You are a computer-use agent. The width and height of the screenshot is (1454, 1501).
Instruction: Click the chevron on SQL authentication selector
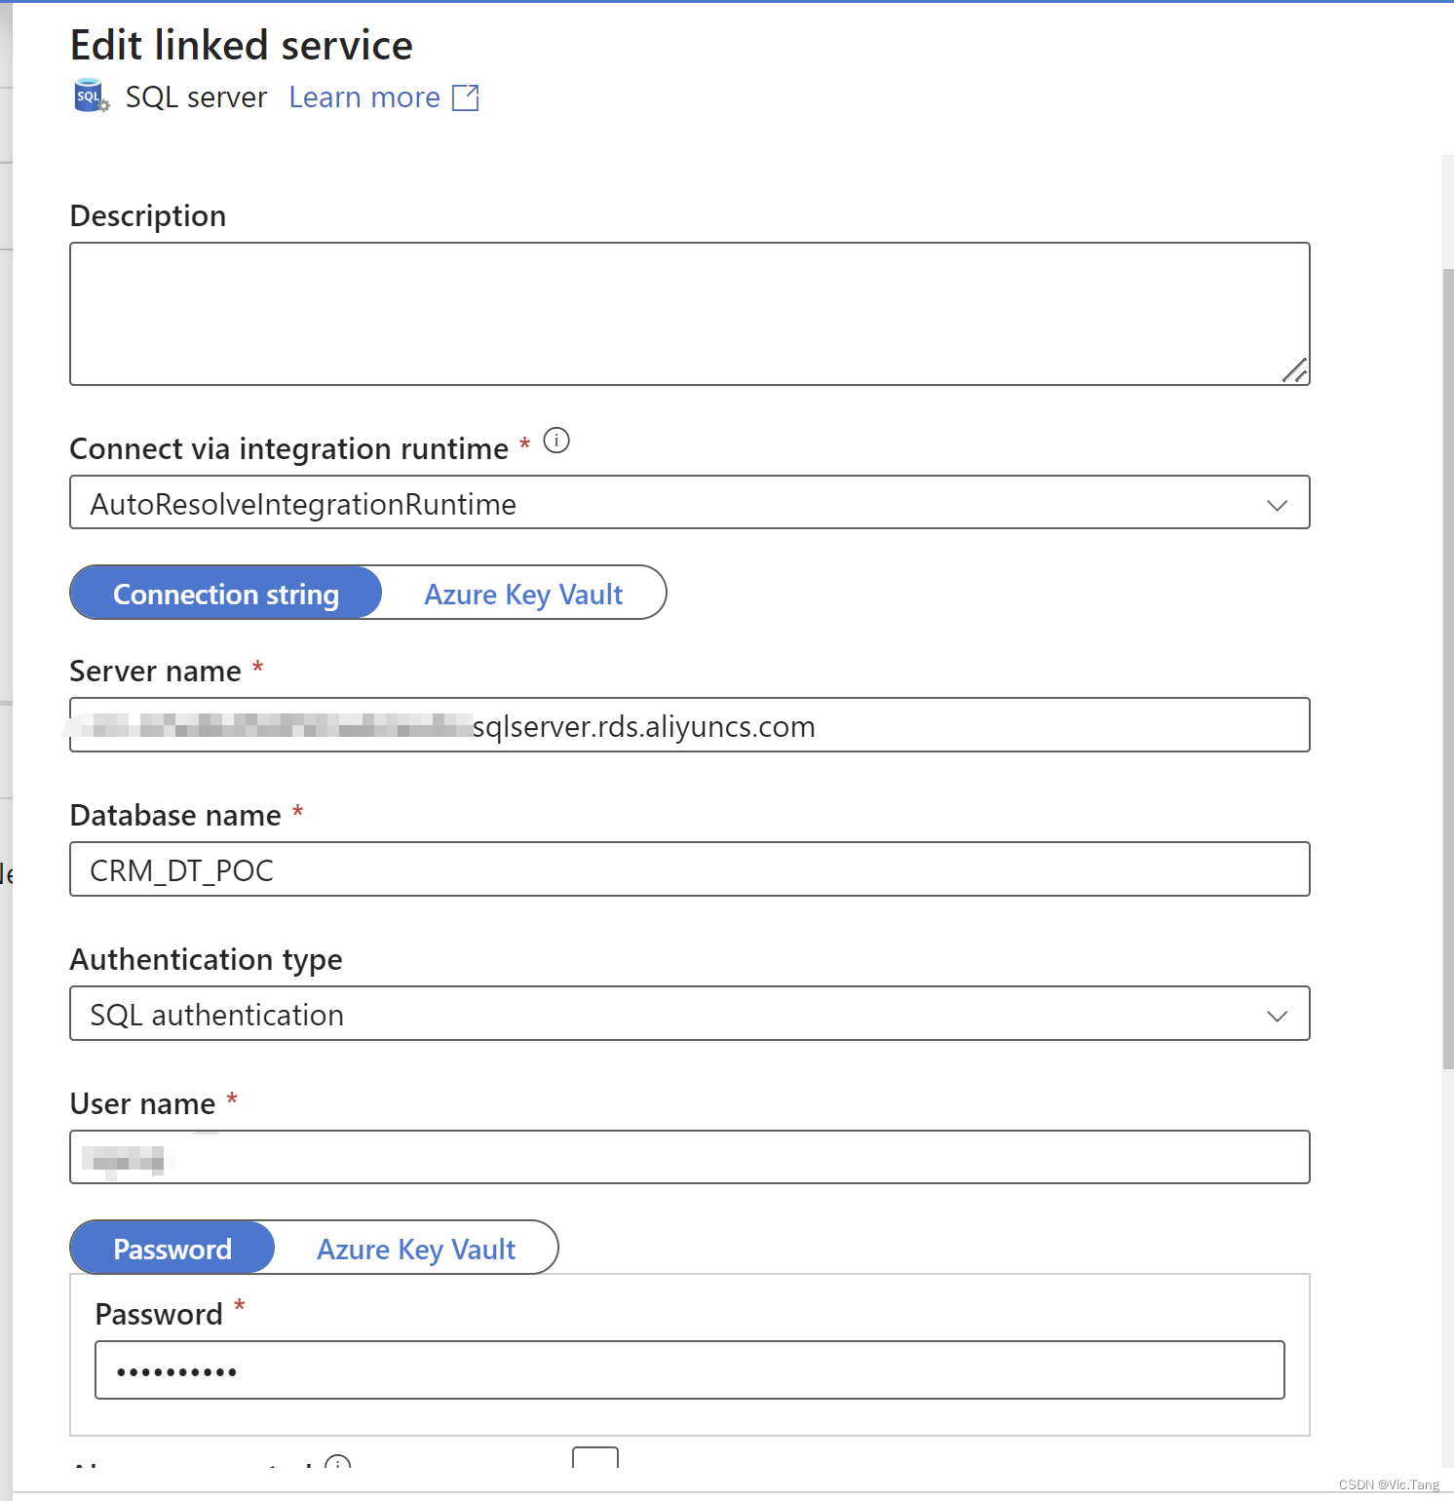tap(1277, 1015)
